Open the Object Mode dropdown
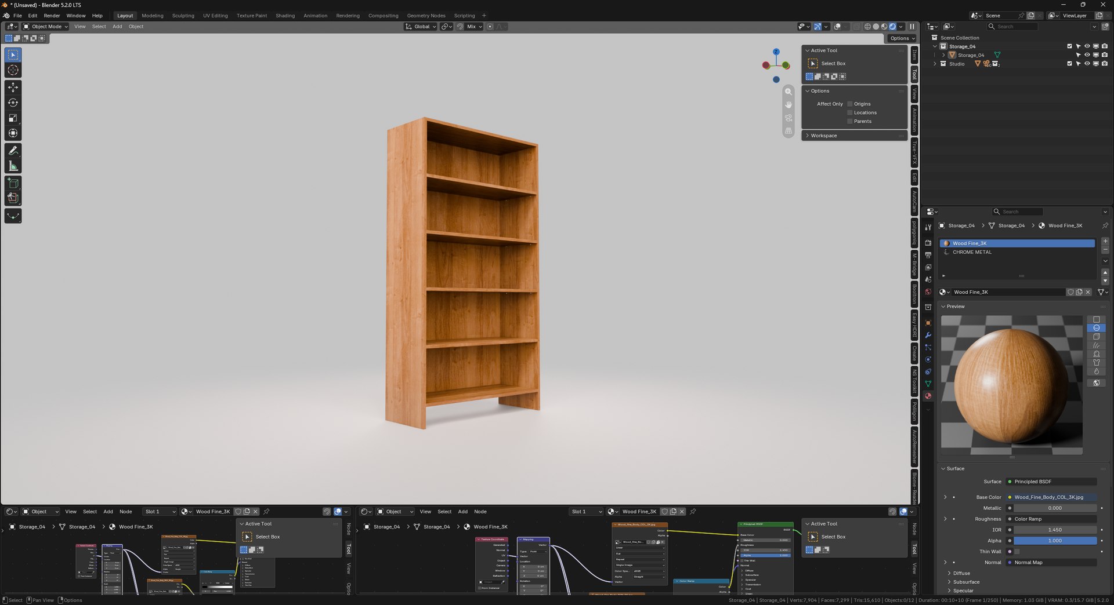Screen dimensions: 1114x605 point(45,27)
